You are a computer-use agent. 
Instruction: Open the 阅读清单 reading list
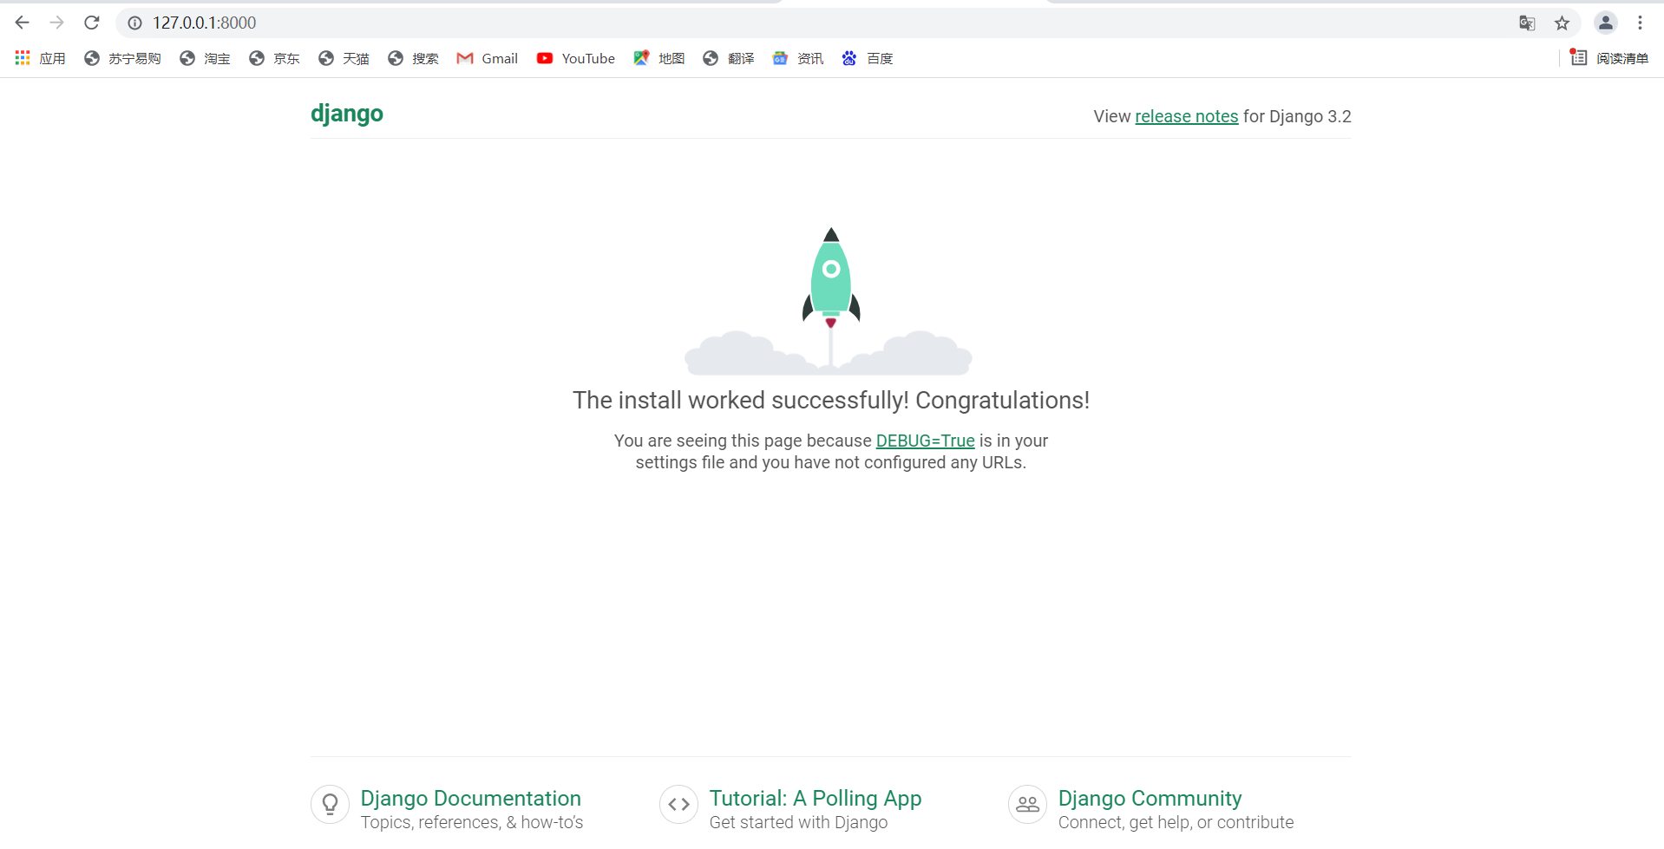(1609, 58)
